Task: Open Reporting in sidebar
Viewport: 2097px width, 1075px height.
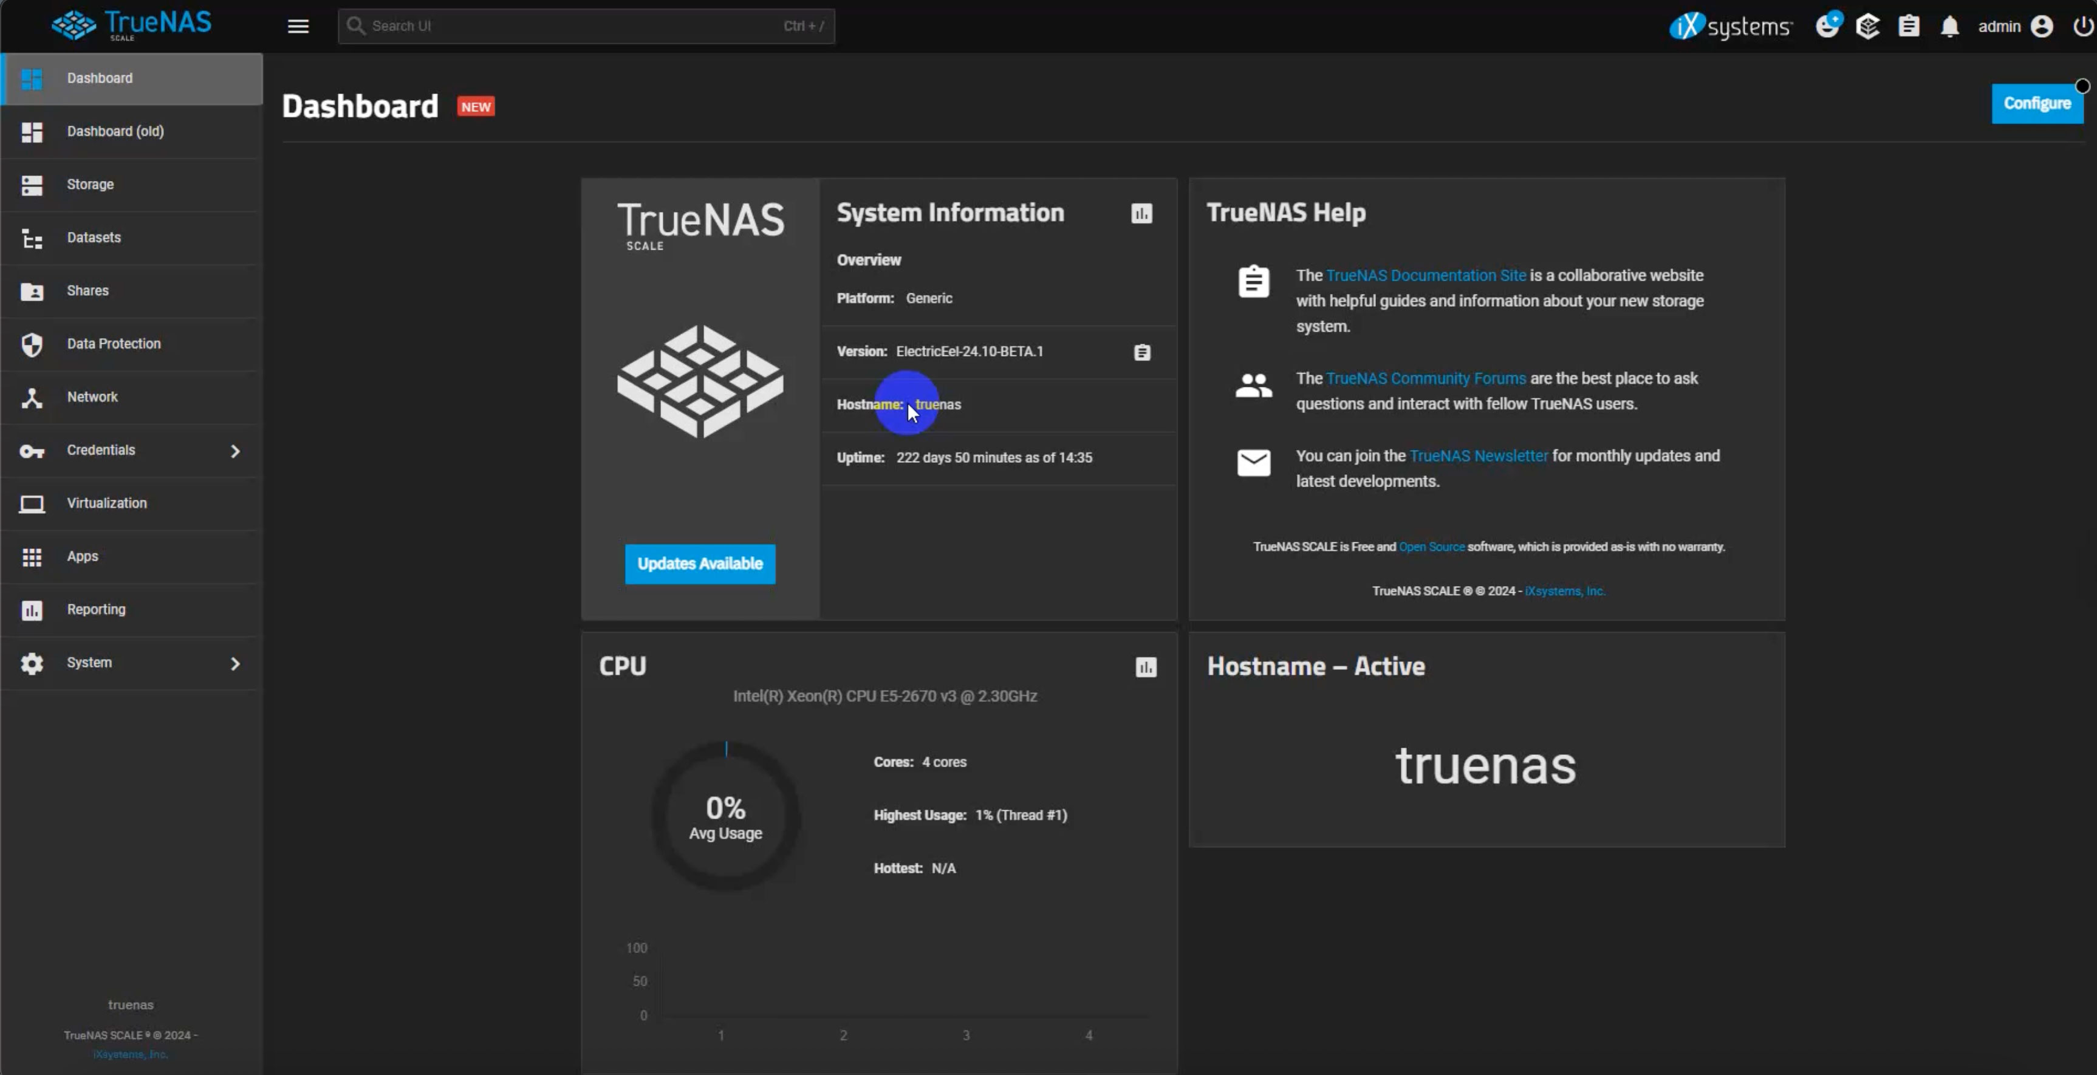Action: point(131,610)
